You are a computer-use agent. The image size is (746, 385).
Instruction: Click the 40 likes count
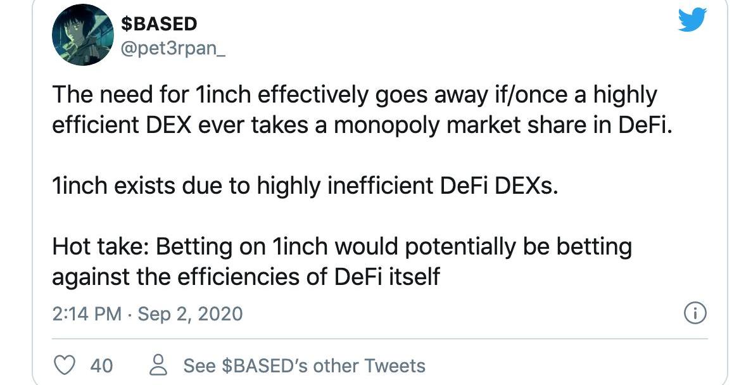(101, 365)
